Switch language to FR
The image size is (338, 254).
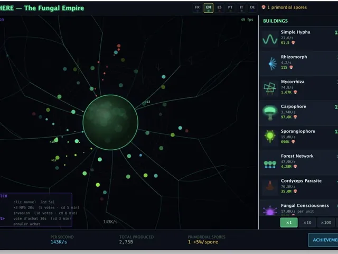(x=197, y=8)
